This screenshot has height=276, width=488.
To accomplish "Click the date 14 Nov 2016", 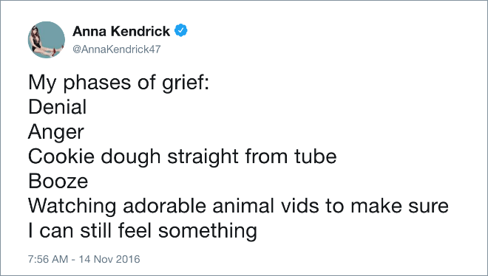I will point(109,259).
